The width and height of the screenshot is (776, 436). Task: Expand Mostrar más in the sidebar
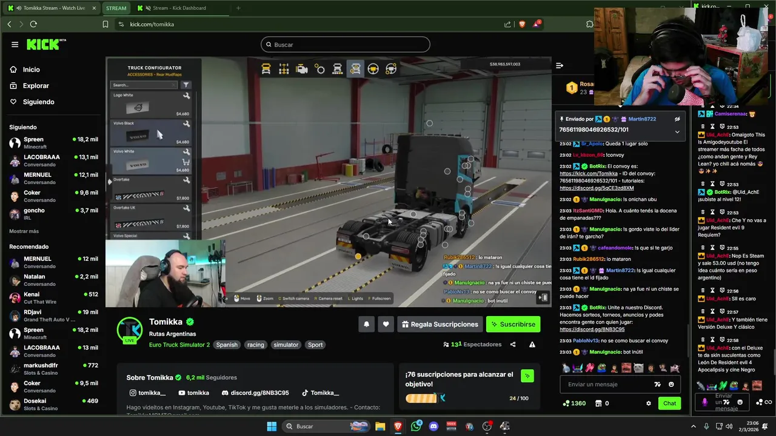tap(24, 231)
